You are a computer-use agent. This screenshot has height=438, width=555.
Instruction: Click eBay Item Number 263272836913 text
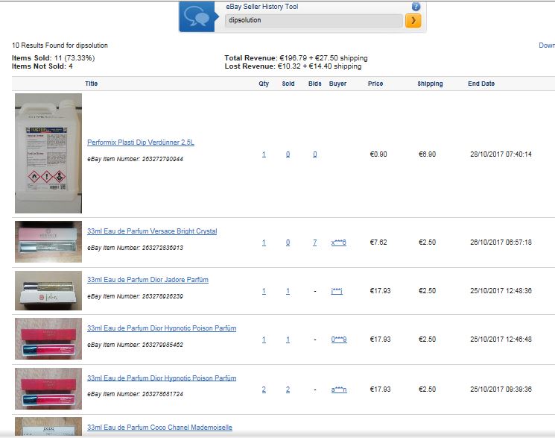point(135,248)
